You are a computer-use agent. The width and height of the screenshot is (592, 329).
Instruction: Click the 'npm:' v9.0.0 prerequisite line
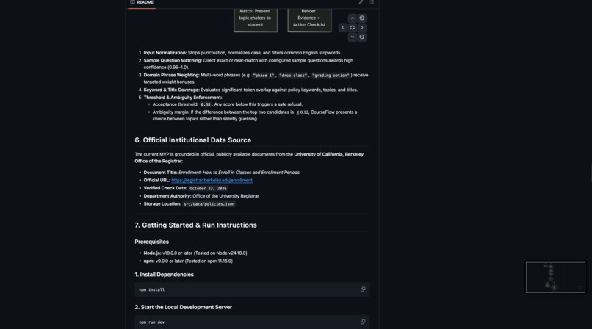click(x=188, y=261)
